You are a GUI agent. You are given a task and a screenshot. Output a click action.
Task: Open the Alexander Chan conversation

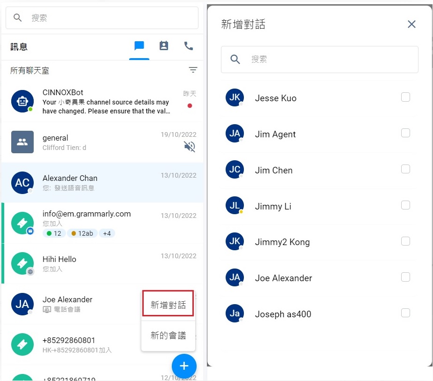point(103,182)
